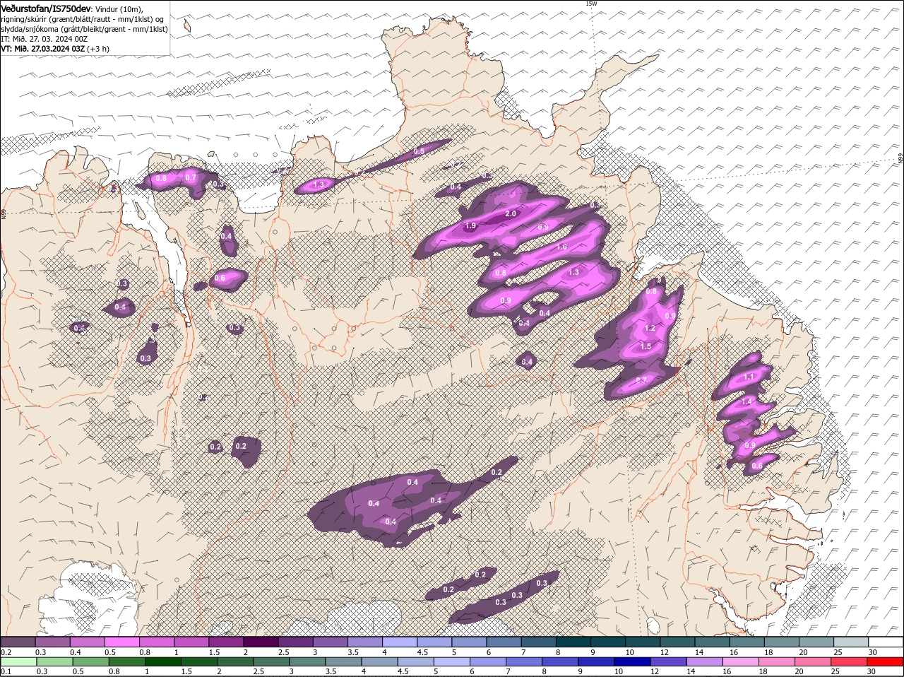Select the bright pink 0.5–0.8 snow legend swatch
Viewport: 904px width, 677px height.
[122, 642]
